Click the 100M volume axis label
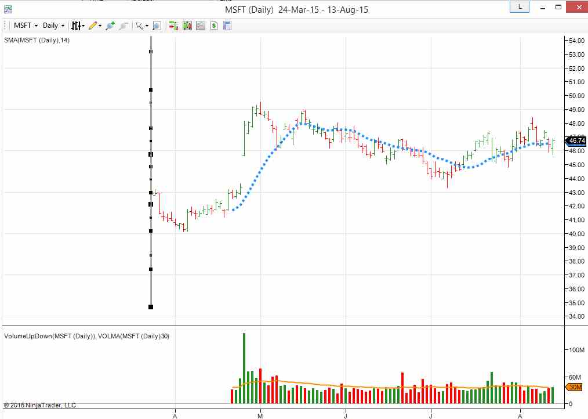This screenshot has width=588, height=419. click(576, 350)
